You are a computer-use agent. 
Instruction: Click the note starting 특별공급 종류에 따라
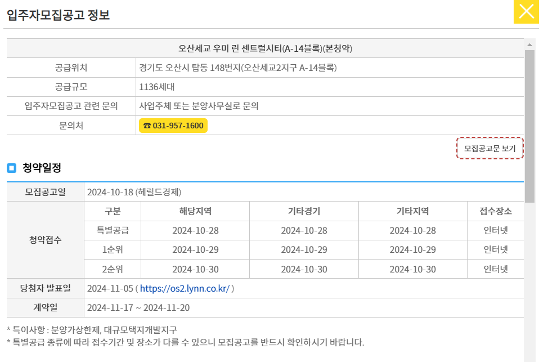[186, 342]
